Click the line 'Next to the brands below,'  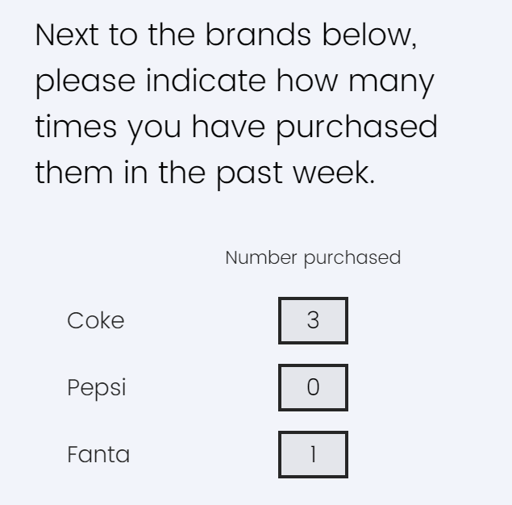[x=226, y=35]
